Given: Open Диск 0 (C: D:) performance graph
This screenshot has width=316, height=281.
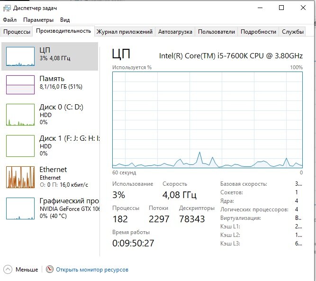Looking at the screenshot, I should tap(20, 115).
